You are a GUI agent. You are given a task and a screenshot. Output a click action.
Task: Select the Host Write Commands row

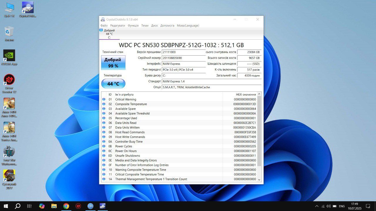179,137
